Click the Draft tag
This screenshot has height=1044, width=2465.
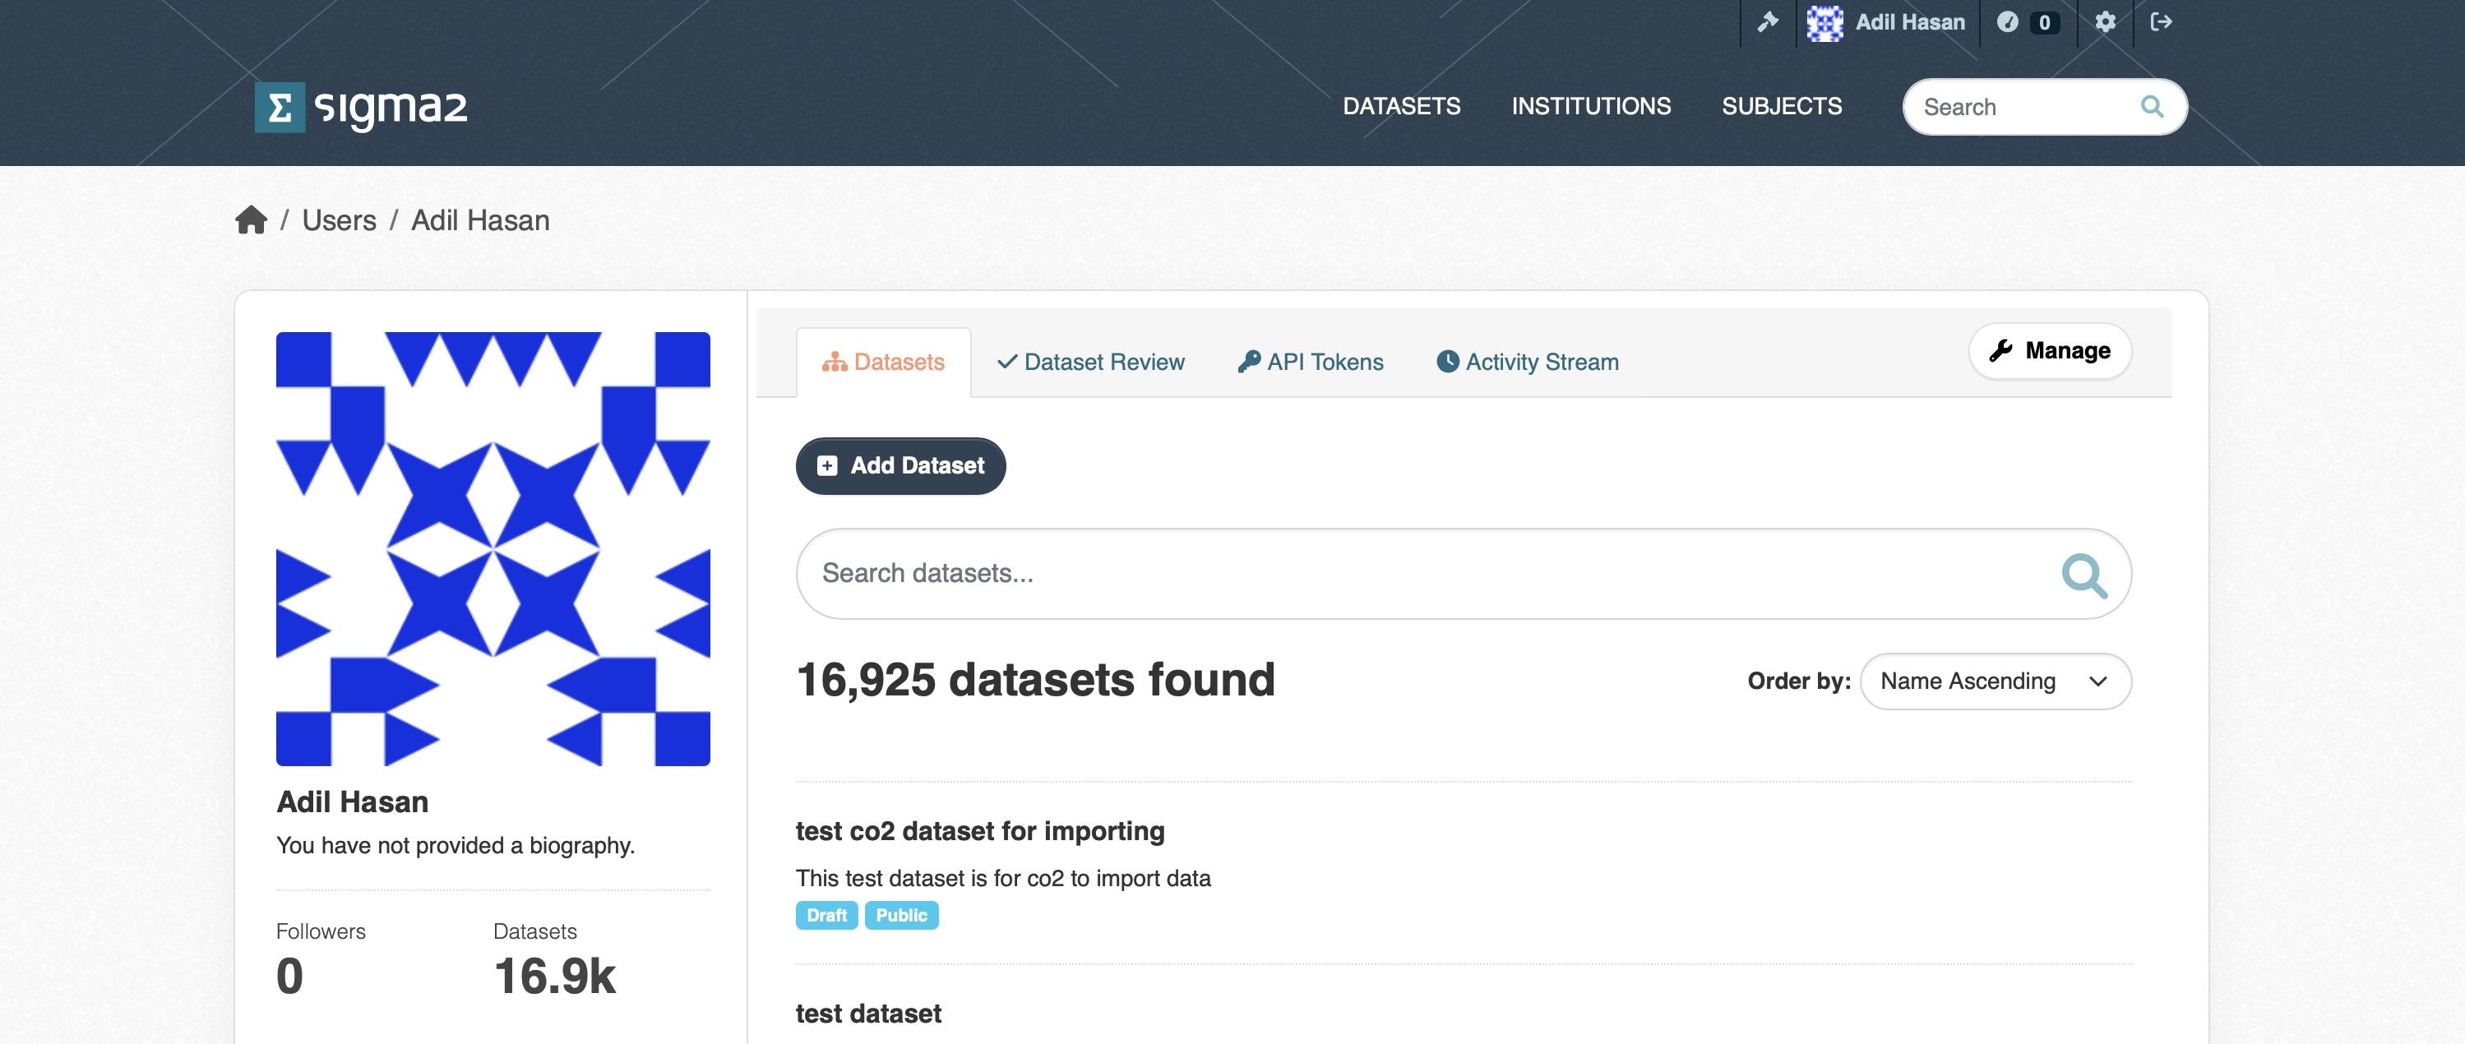[x=826, y=916]
